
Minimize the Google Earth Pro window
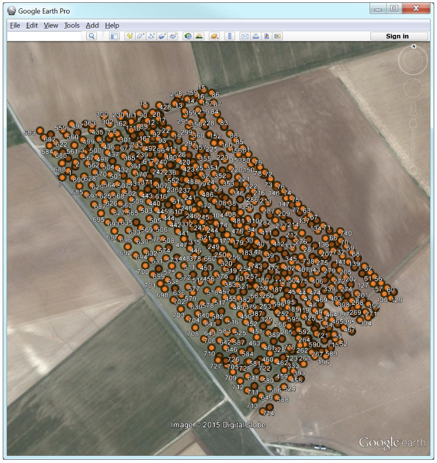pyautogui.click(x=378, y=9)
